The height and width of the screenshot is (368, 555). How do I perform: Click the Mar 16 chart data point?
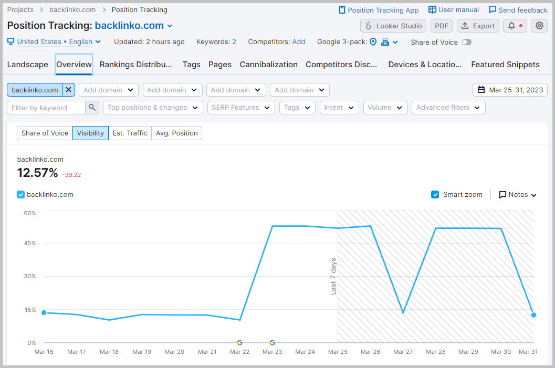tap(44, 312)
